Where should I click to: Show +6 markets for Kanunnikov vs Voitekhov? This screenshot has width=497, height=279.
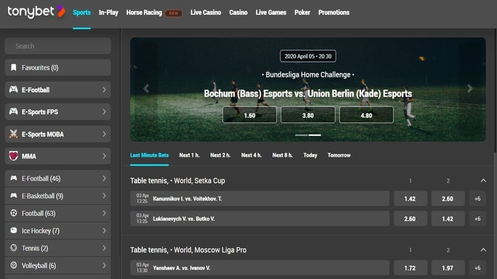click(x=477, y=198)
